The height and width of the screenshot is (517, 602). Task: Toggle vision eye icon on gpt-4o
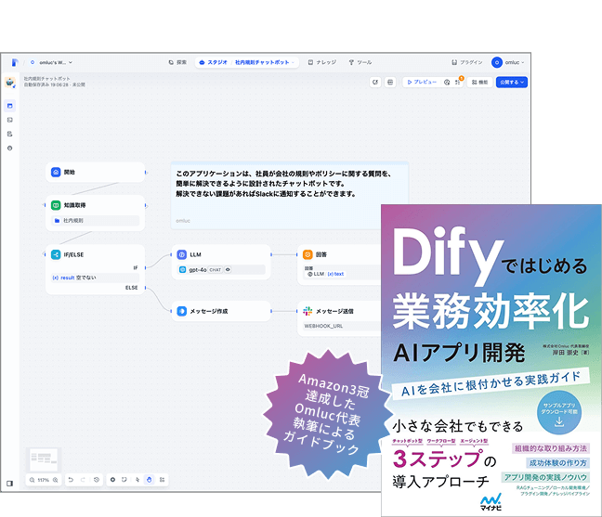click(229, 270)
